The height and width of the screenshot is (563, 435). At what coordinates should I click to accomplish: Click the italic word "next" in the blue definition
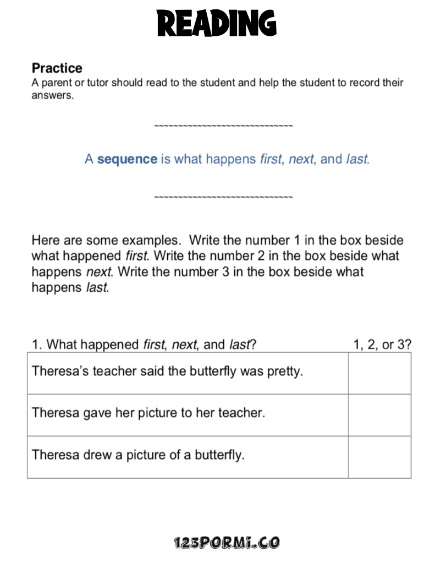301,159
